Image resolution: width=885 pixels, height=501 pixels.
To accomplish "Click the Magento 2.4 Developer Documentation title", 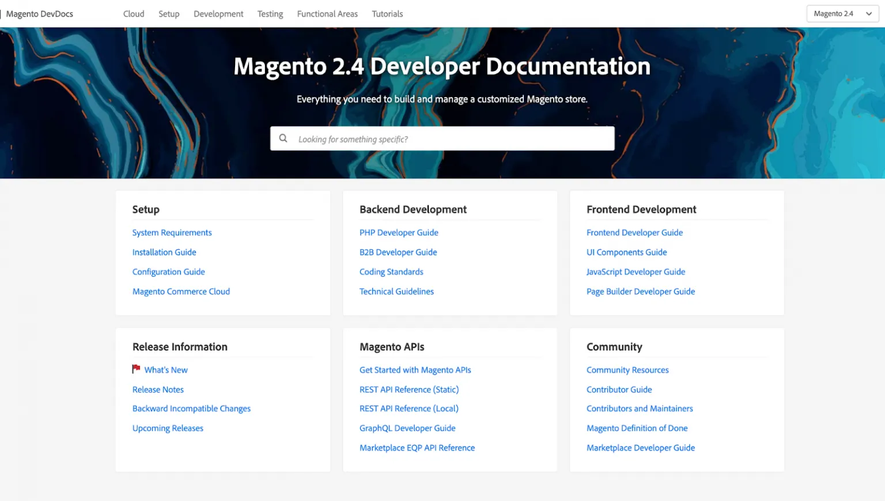I will coord(442,66).
